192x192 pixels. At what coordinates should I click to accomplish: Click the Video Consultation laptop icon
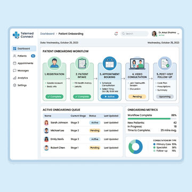pyautogui.click(x=137, y=64)
